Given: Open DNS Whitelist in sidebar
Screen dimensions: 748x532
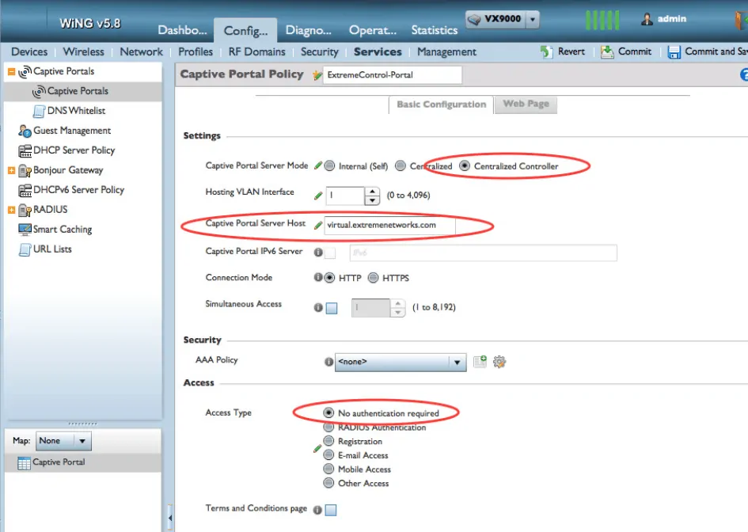Looking at the screenshot, I should pos(75,111).
